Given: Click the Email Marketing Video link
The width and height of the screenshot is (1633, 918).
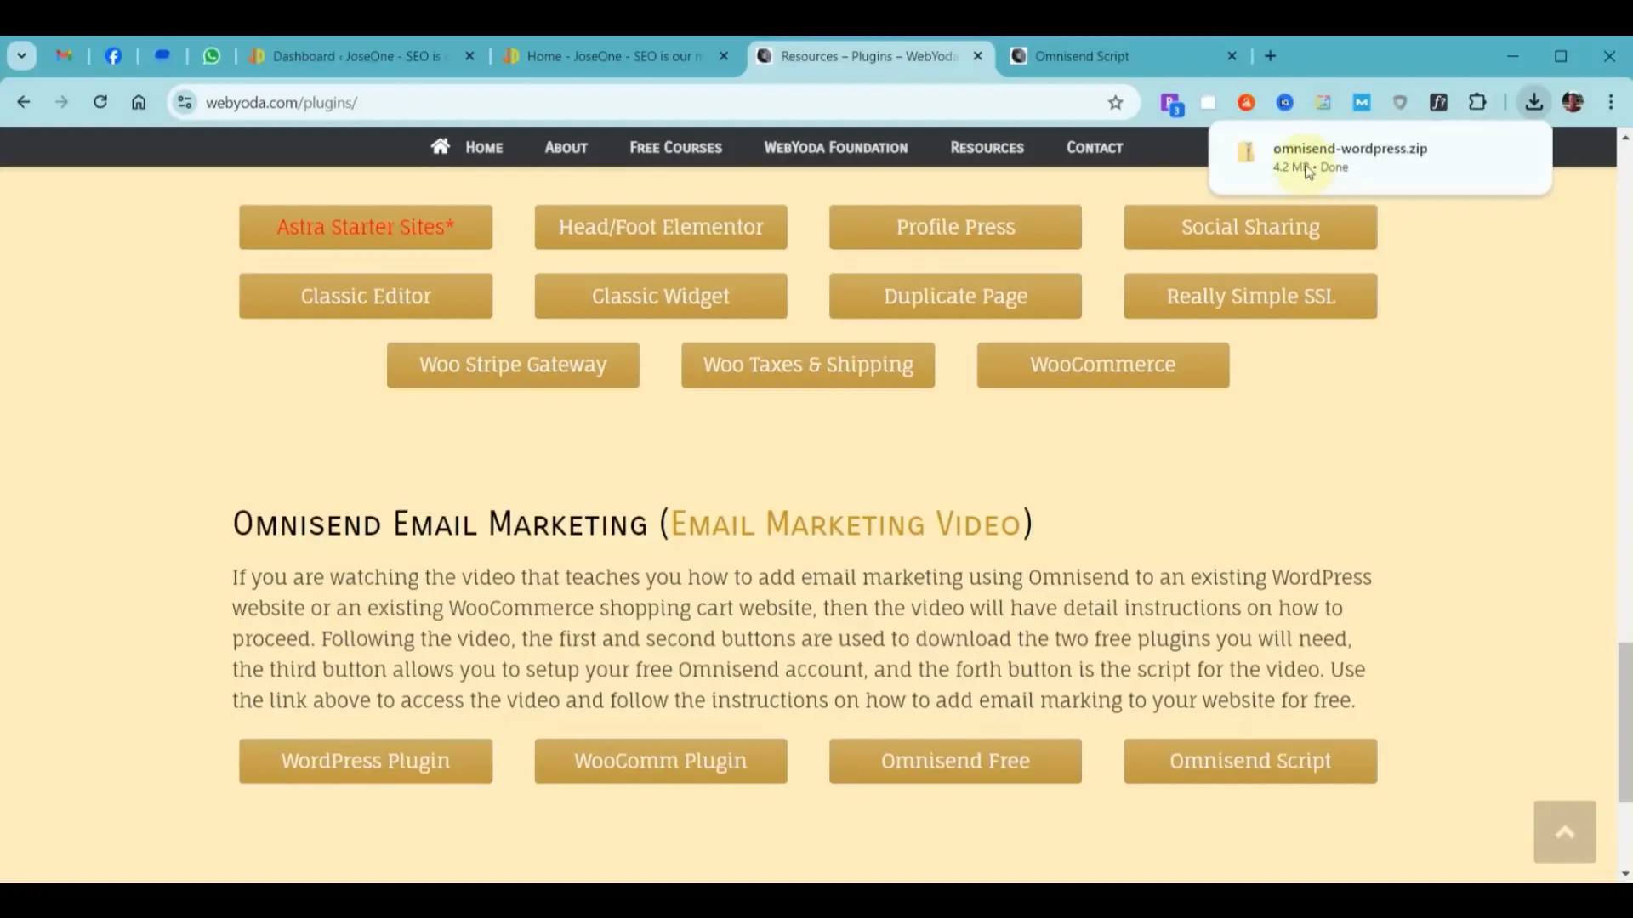Looking at the screenshot, I should [845, 524].
